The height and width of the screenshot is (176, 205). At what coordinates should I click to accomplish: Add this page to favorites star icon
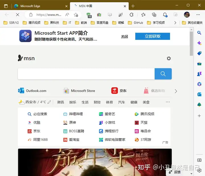(76, 15)
